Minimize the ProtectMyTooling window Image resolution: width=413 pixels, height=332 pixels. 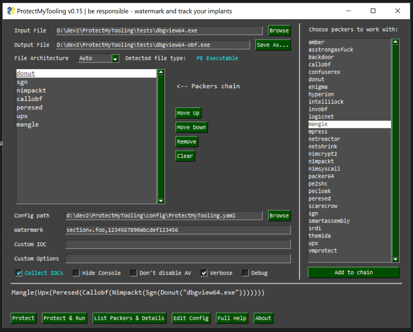348,11
